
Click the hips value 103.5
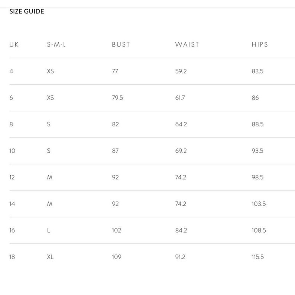point(259,204)
